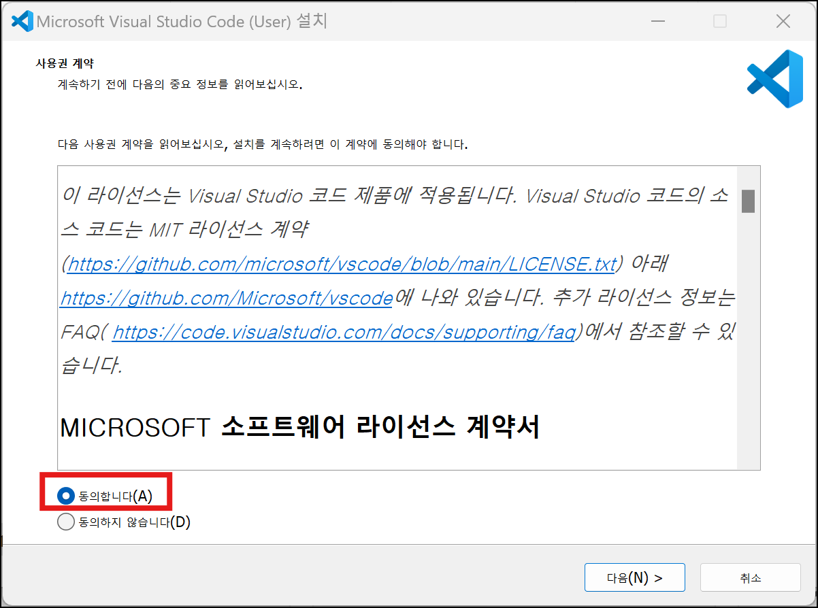Screen dimensions: 818x608
Task: Close the installer window
Action: point(783,22)
